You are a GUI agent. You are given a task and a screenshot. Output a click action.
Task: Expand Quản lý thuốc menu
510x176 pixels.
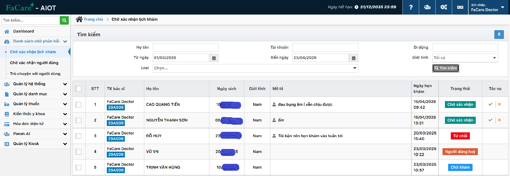(x=35, y=104)
